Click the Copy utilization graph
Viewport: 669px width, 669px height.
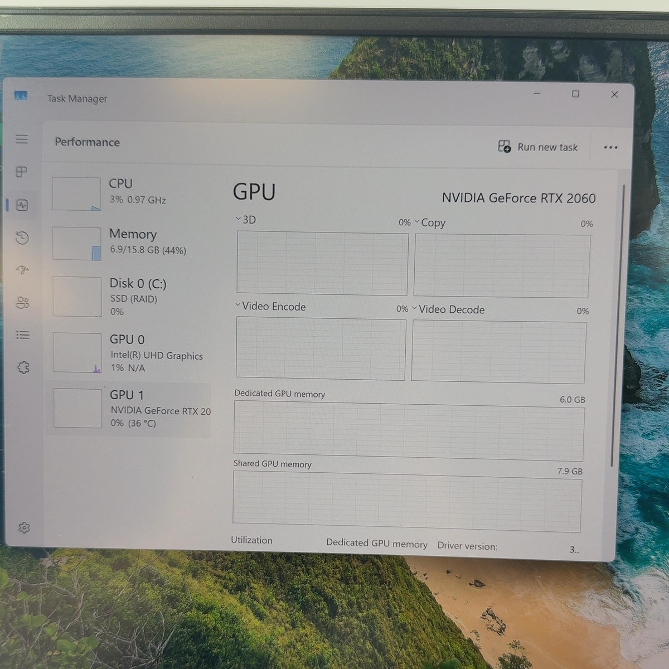click(502, 266)
